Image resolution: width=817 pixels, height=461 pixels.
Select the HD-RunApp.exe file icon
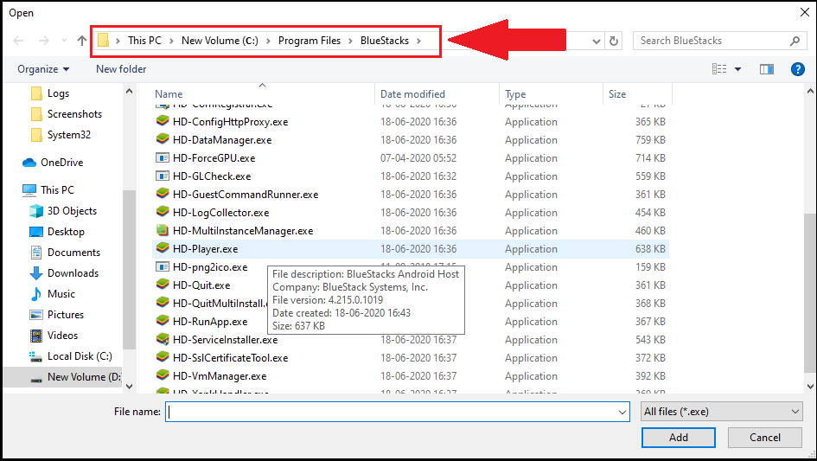[163, 321]
